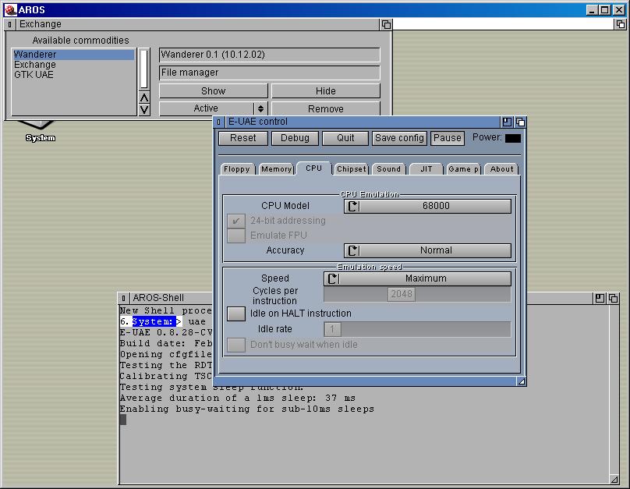The width and height of the screenshot is (630, 489).
Task: Close the AROS-Shell window via its close gadget
Action: [x=124, y=298]
